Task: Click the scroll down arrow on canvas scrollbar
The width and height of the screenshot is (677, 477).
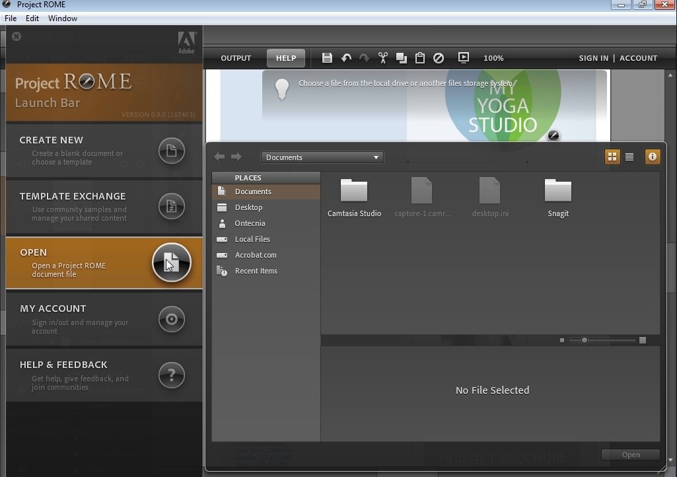Action: click(670, 460)
